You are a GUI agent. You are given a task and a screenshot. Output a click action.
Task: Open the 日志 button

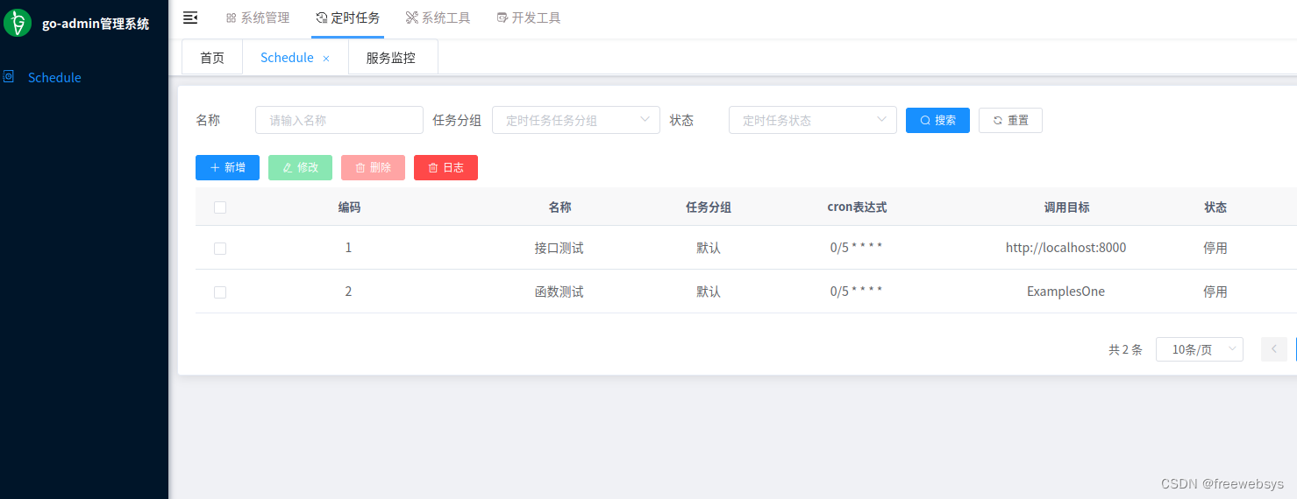[x=445, y=167]
